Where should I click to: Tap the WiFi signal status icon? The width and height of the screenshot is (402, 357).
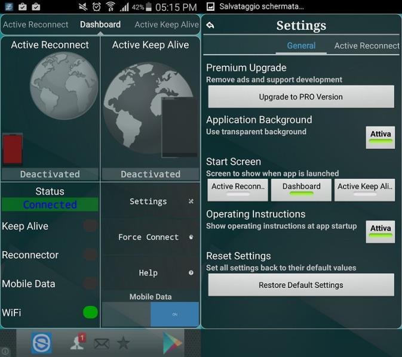[x=111, y=7]
